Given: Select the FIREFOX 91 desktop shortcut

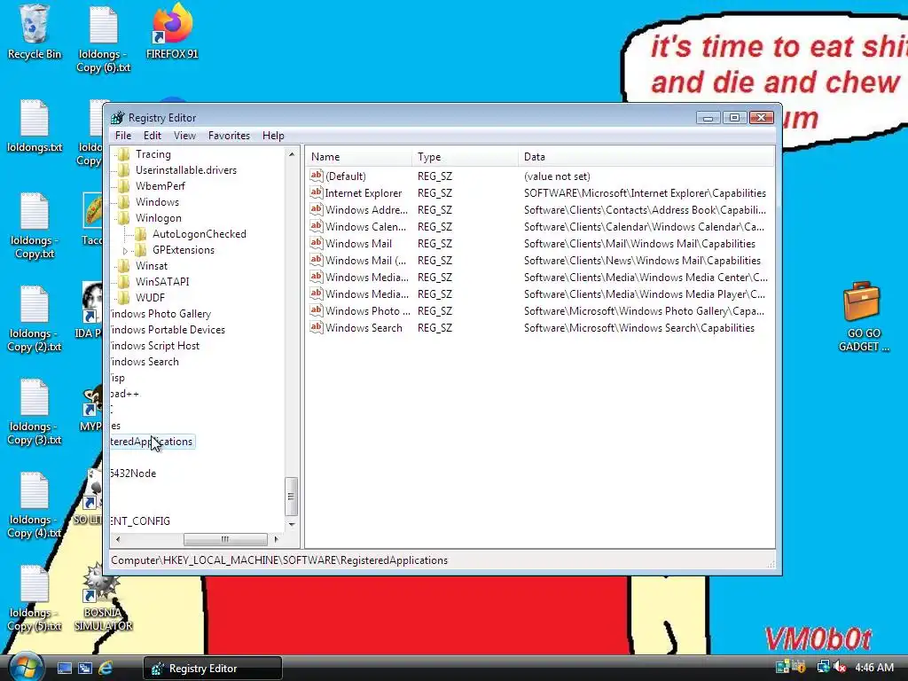Looking at the screenshot, I should (172, 33).
